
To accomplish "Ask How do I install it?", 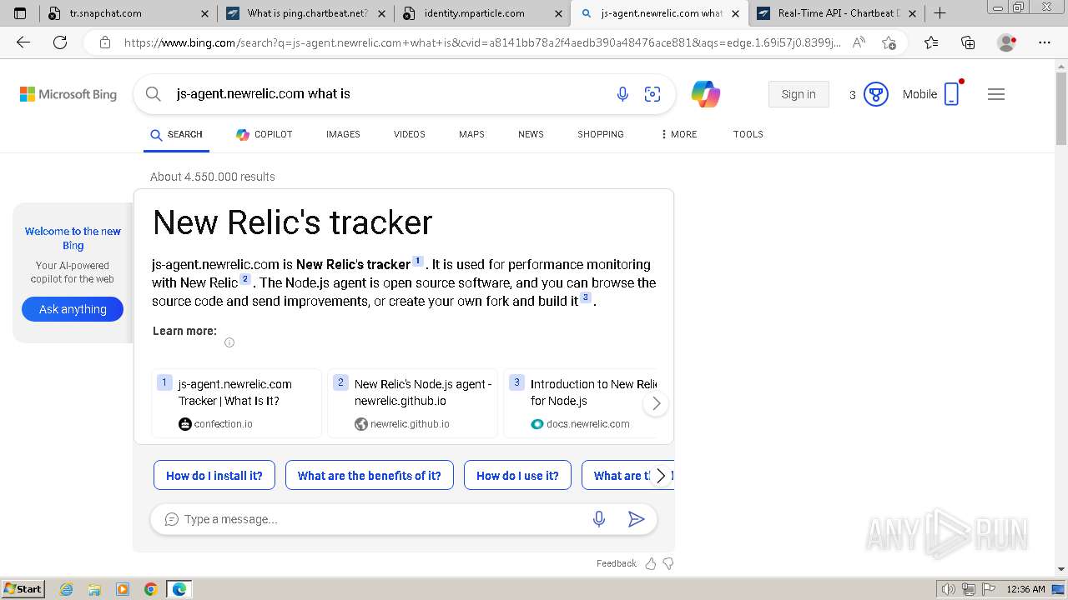I will coord(214,476).
